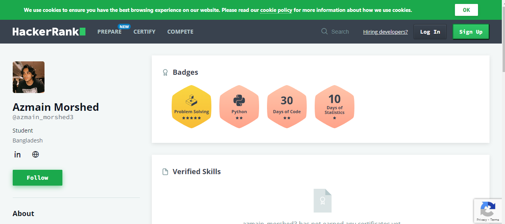The height and width of the screenshot is (224, 505).
Task: Click the Badges heading text
Action: tap(186, 72)
